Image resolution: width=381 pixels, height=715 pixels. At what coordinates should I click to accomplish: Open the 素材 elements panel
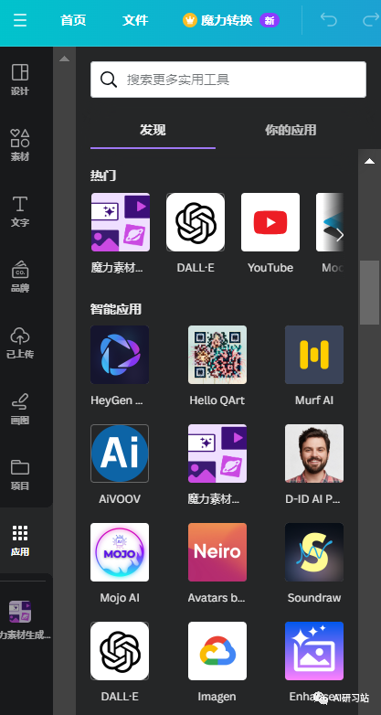tap(19, 145)
